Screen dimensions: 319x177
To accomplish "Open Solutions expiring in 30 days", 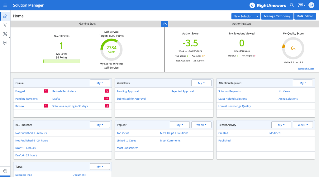I will coord(70,106).
